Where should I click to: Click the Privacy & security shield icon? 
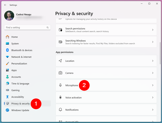pos(7,103)
